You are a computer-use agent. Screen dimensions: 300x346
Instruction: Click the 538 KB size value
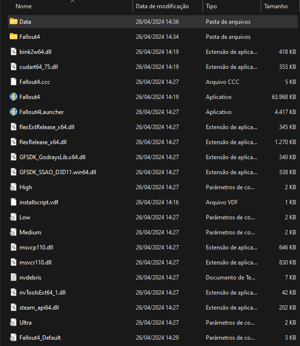[287, 172]
